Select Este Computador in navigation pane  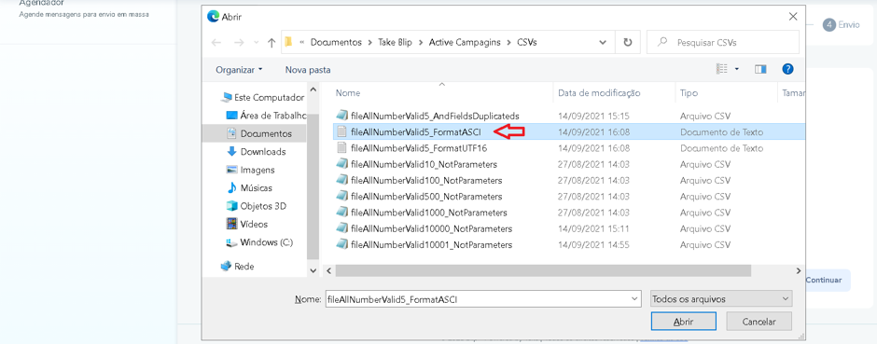point(263,97)
